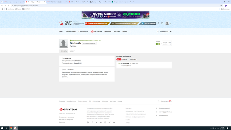Switch to the Бекинг tab
This screenshot has height=130, width=231.
click(72, 51)
